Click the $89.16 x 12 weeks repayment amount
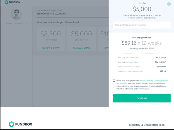Image resolution: width=174 pixels, height=130 pixels. tap(142, 43)
